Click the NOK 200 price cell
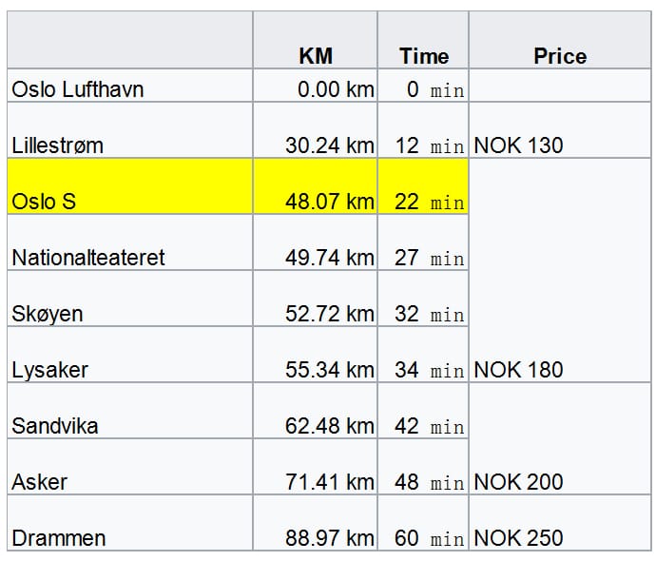 click(560, 438)
